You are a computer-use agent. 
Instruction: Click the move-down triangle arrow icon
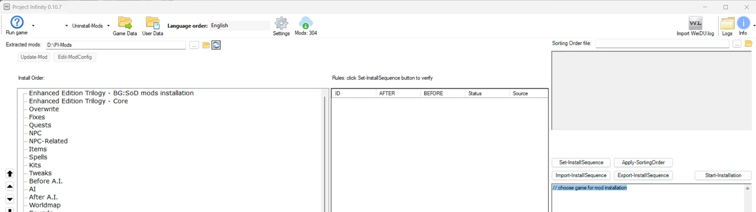tap(10, 199)
